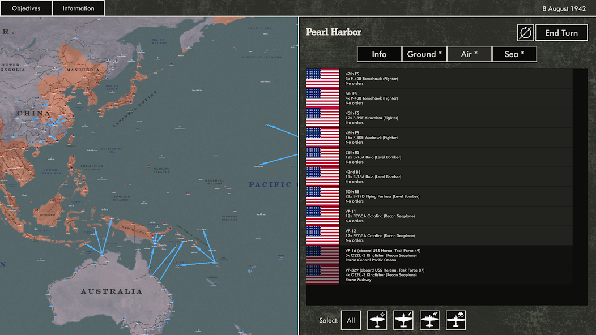Select single-engine bomber filter icon
Viewport: 596px width, 335px height.
tap(403, 320)
